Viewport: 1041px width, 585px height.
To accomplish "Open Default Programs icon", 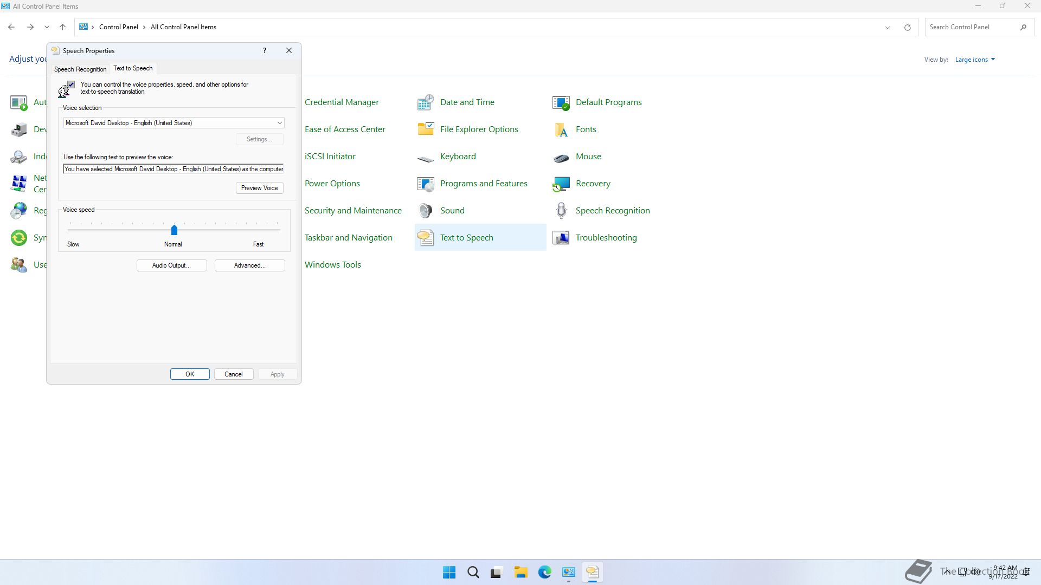I will [561, 102].
